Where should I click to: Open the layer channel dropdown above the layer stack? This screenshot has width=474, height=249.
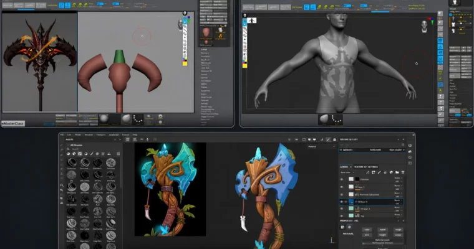pyautogui.click(x=347, y=172)
